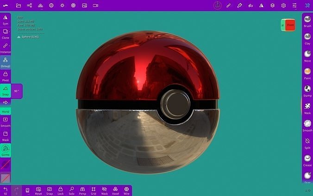Open the top bar Symmetry menu
The height and width of the screenshot is (196, 313).
pyautogui.click(x=261, y=6)
